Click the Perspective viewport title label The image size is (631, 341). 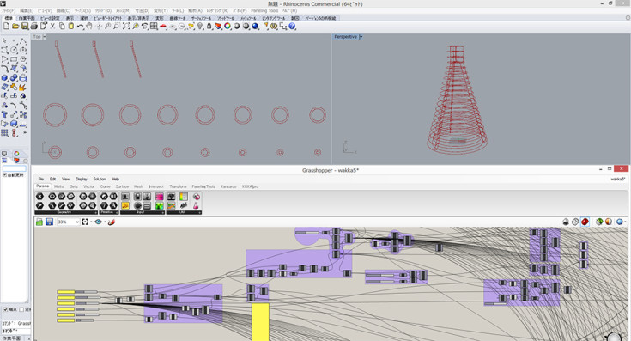tap(346, 37)
